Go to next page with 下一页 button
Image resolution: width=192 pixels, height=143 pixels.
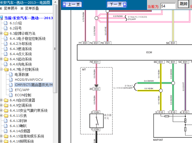(117, 4)
